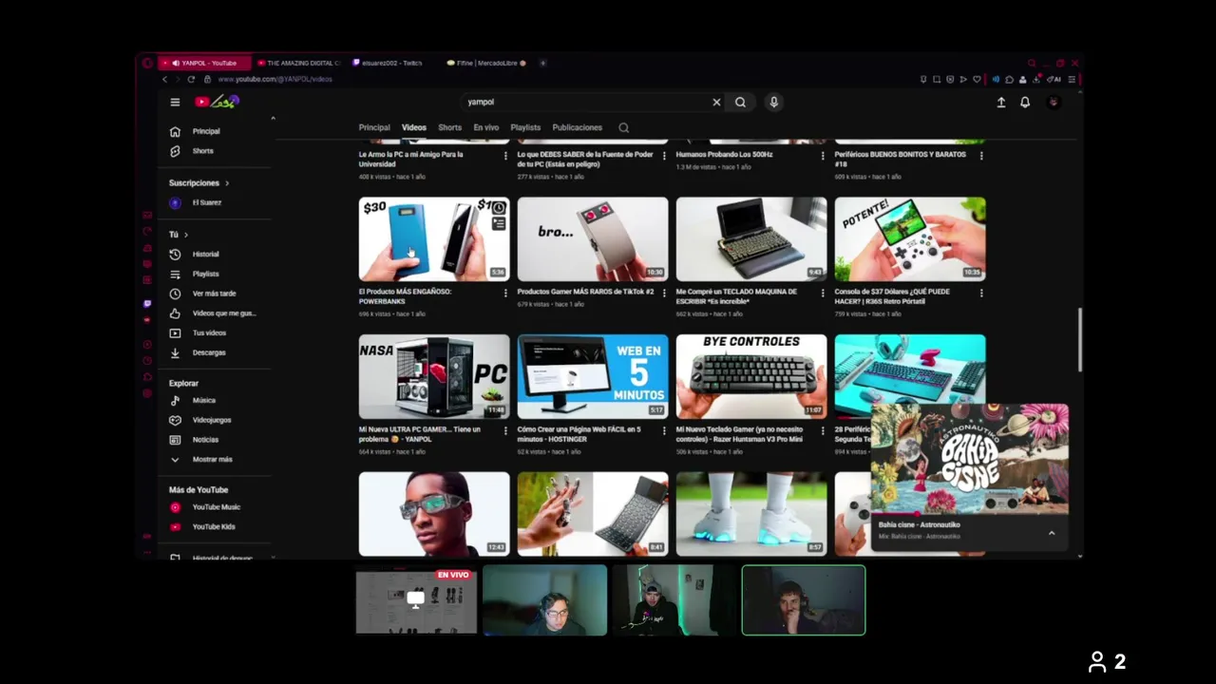Open a new browser tab
This screenshot has width=1216, height=684.
pyautogui.click(x=543, y=63)
